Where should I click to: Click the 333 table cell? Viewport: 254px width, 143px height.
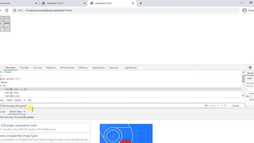coord(7,19)
